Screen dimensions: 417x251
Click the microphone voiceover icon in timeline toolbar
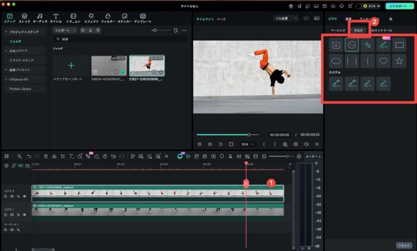pyautogui.click(x=231, y=156)
